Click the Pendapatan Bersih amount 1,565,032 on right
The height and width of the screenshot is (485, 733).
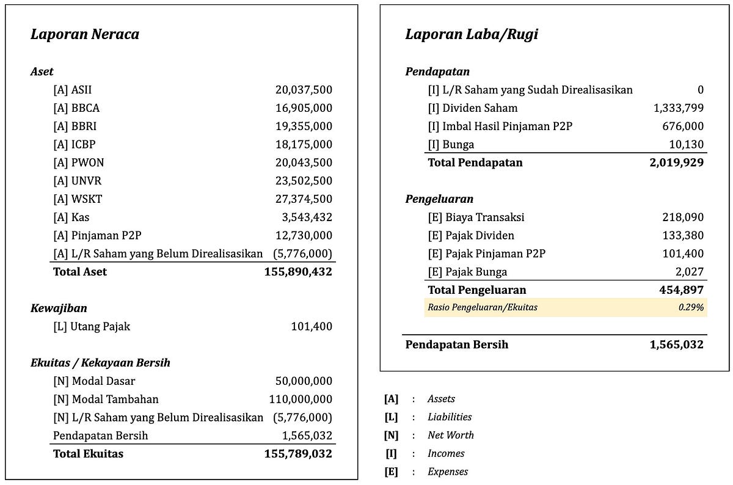click(677, 345)
